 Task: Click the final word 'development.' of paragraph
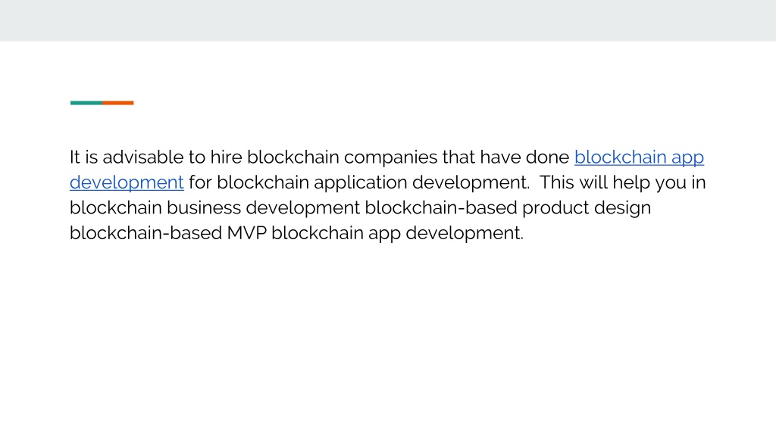(x=465, y=233)
